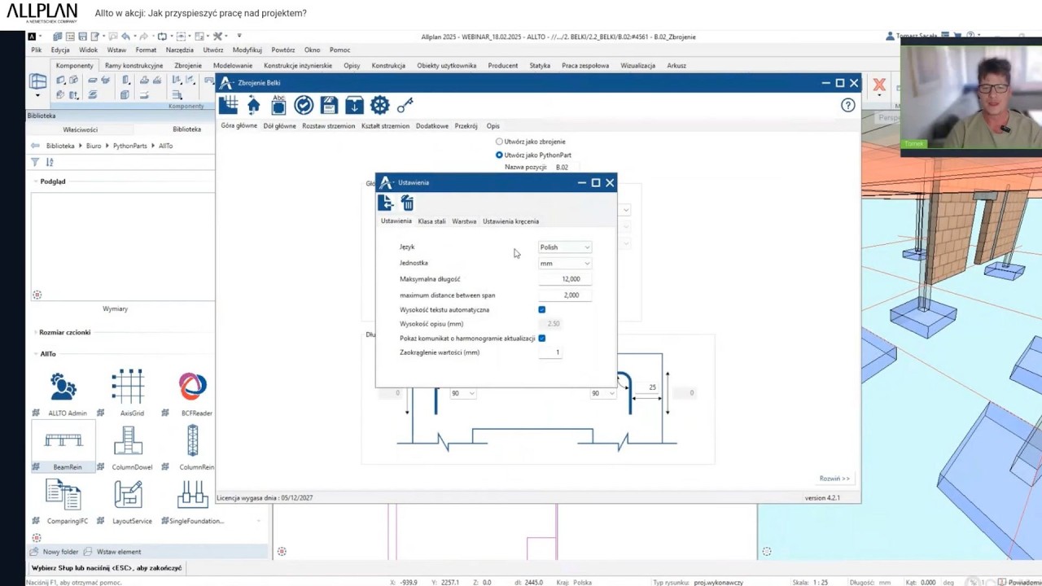Open the Plik menu

pyautogui.click(x=37, y=50)
